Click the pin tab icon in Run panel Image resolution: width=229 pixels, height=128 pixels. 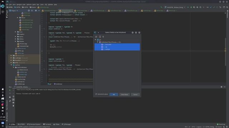(10, 101)
